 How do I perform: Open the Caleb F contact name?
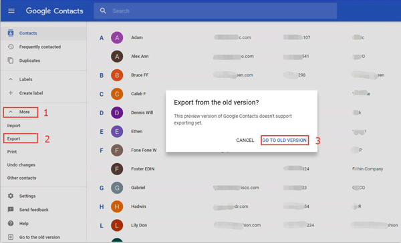coord(138,94)
